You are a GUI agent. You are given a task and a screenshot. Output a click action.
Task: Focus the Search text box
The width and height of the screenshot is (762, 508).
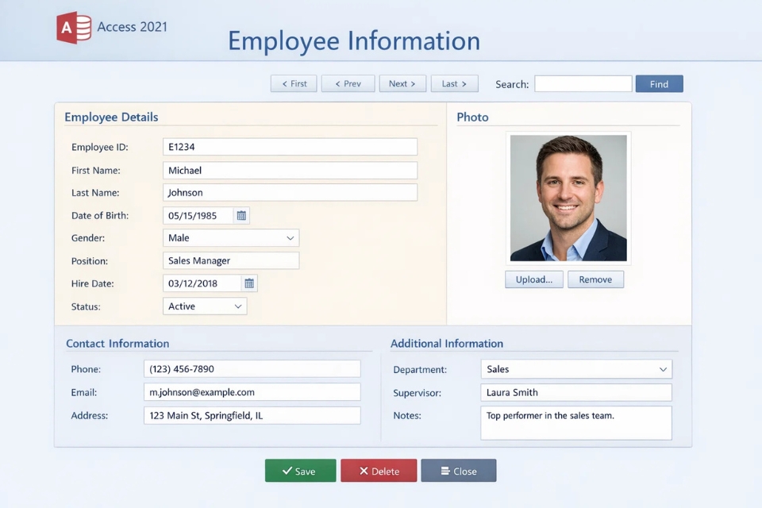pos(583,84)
